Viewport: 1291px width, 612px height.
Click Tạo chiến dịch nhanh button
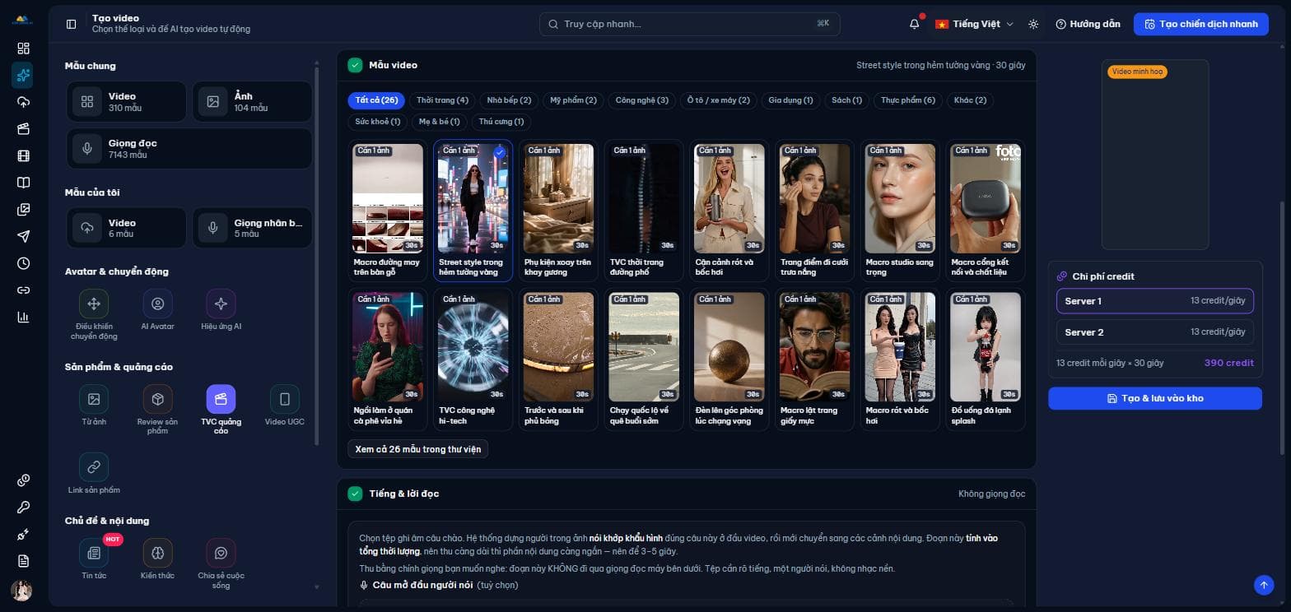1200,24
